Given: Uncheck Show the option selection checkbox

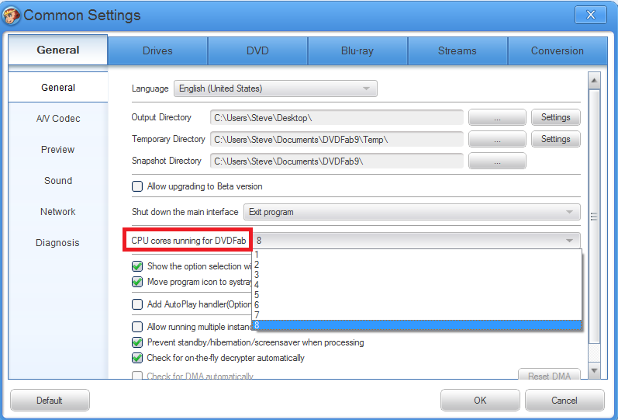Looking at the screenshot, I should [x=137, y=266].
